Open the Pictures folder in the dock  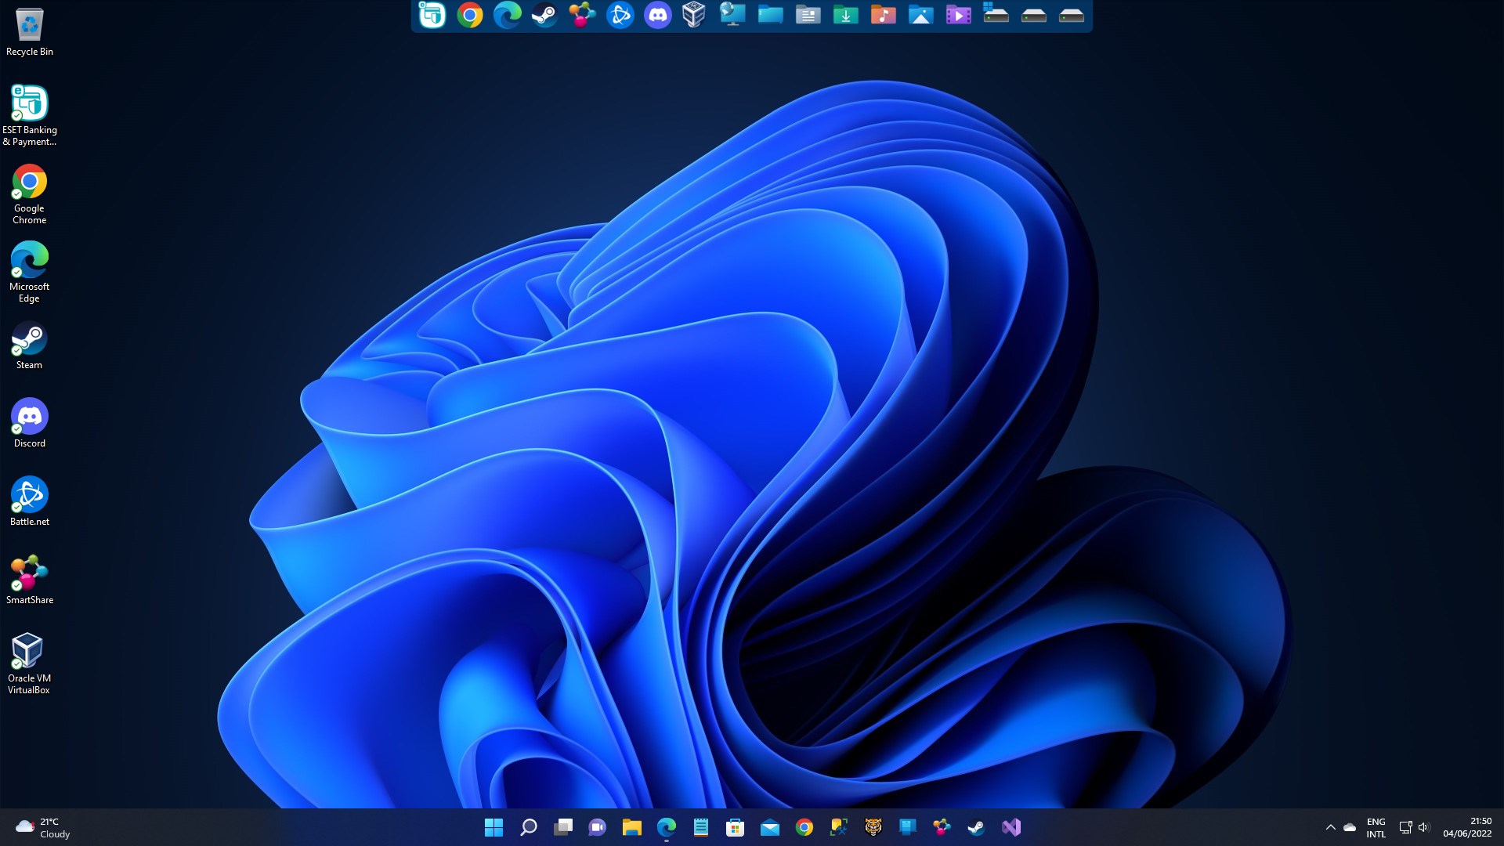(920, 15)
